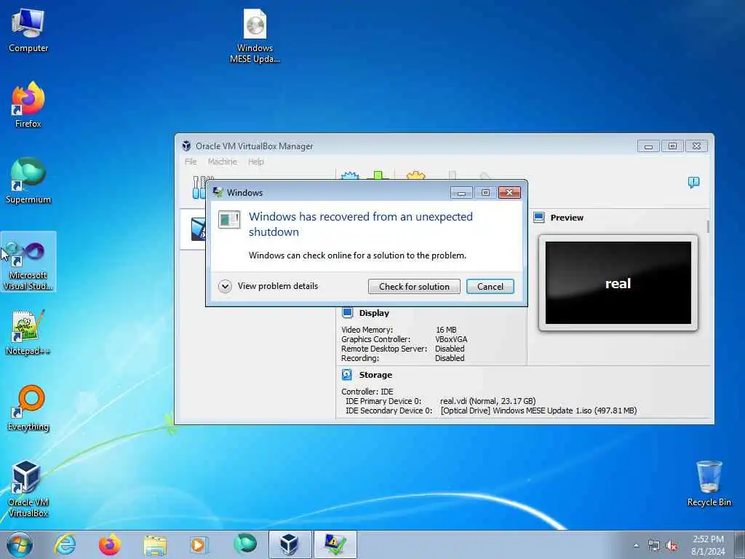The height and width of the screenshot is (559, 745).
Task: Open the network tray icon
Action: [x=654, y=546]
